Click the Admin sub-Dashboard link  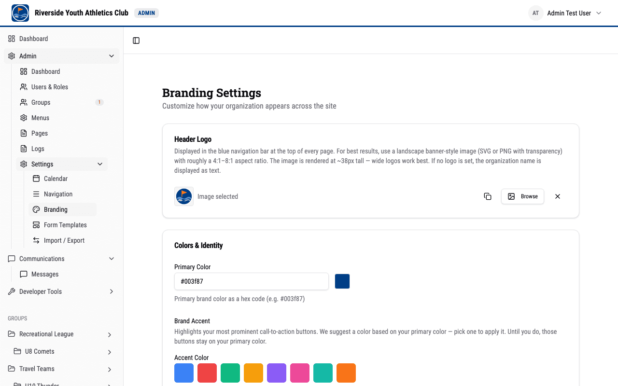coord(62,71)
